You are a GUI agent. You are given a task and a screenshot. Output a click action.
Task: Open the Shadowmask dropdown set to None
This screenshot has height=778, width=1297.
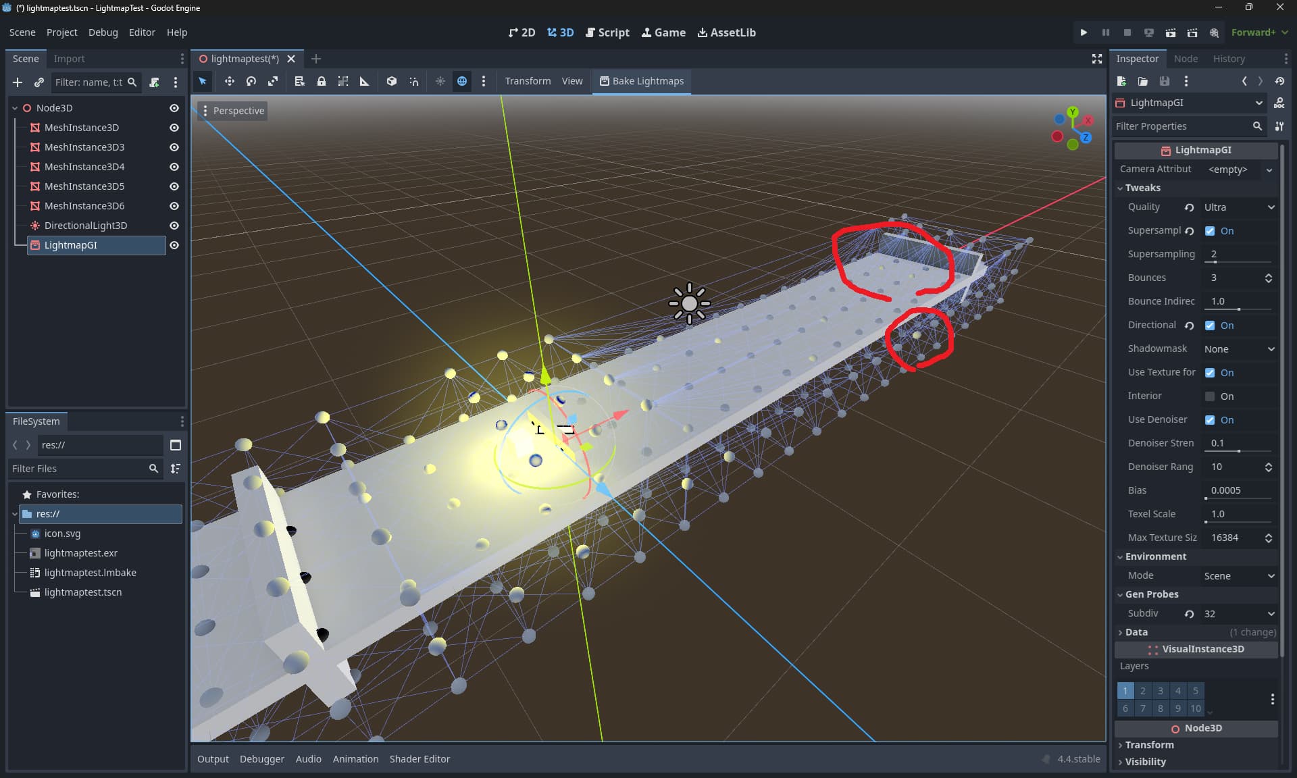pyautogui.click(x=1240, y=349)
